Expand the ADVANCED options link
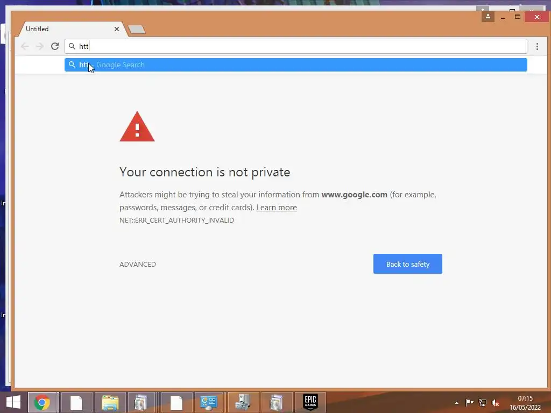 [x=138, y=265]
